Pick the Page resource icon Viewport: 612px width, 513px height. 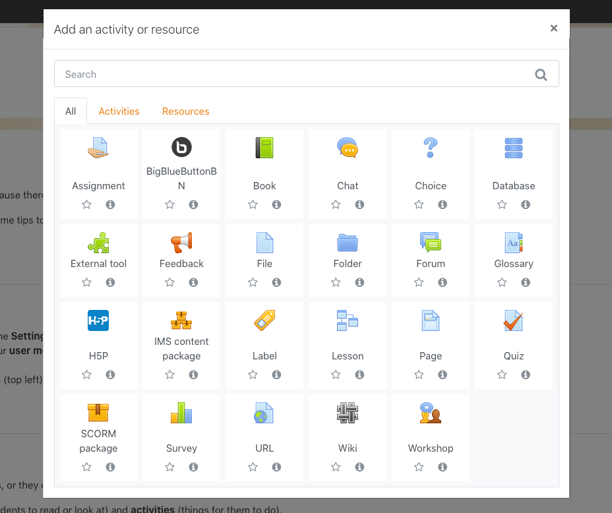[x=431, y=320]
